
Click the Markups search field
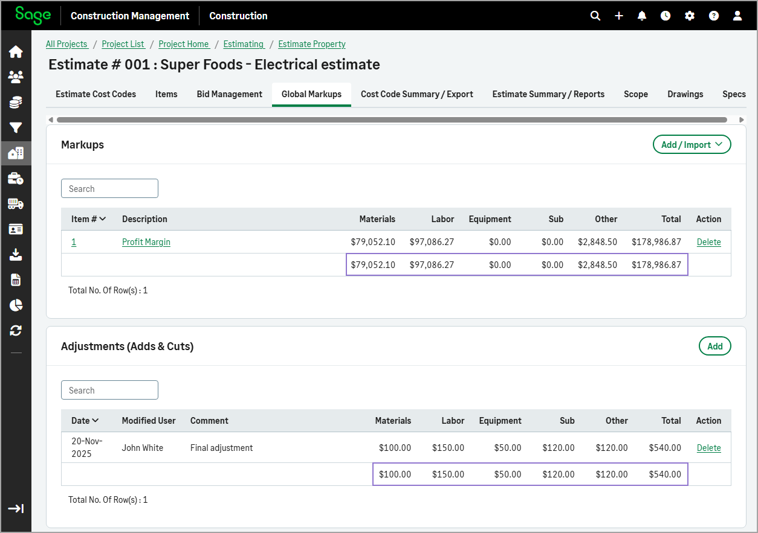pos(109,189)
